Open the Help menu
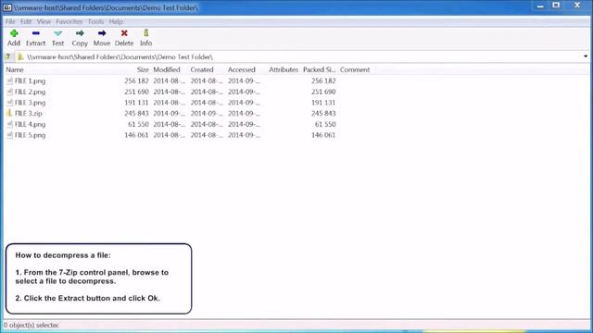593x333 pixels. [116, 21]
